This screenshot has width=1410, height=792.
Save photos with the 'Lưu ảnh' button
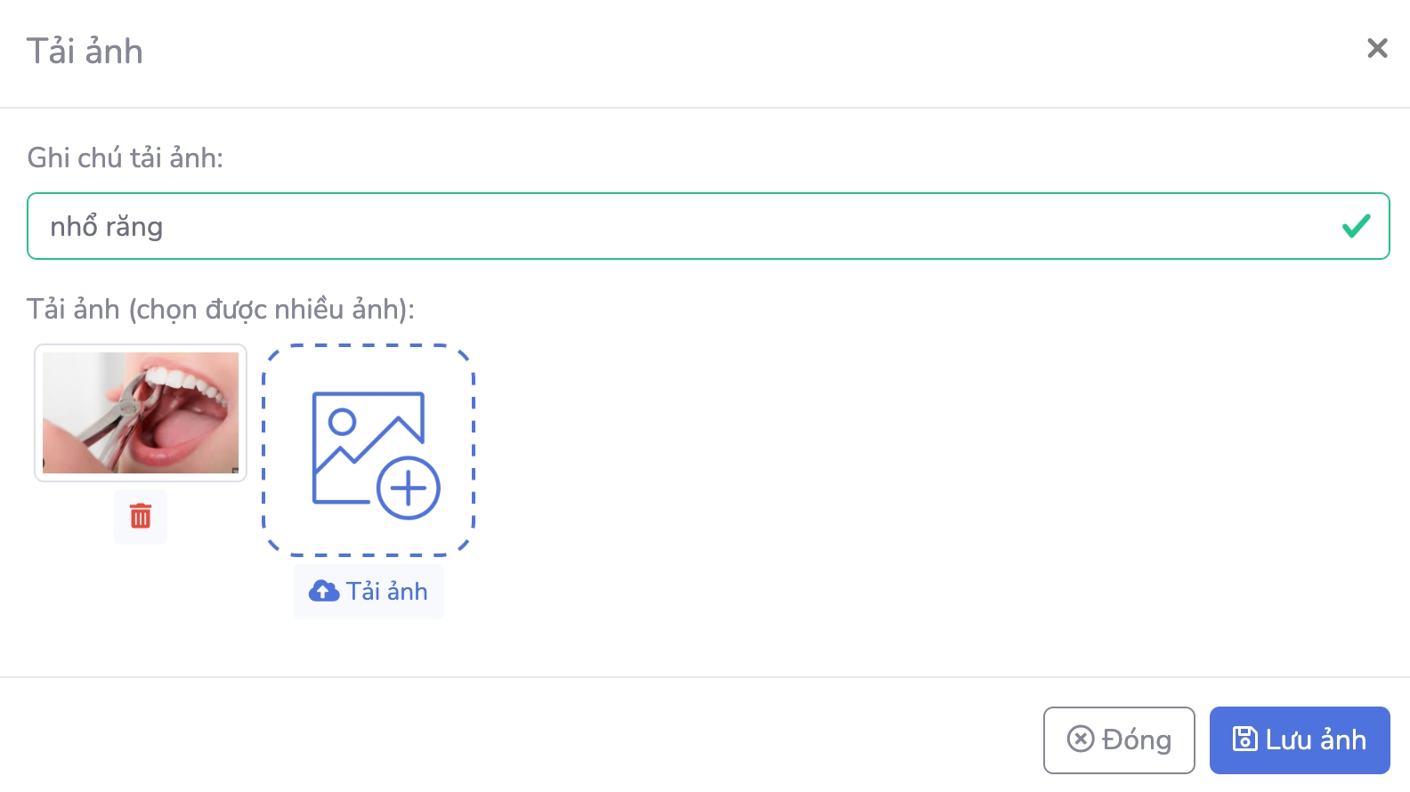tap(1299, 739)
